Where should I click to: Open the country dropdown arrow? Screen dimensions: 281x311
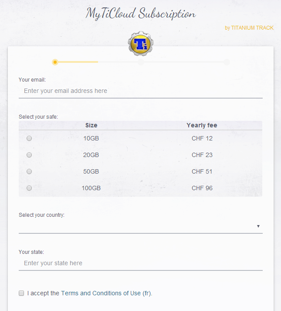[258, 226]
